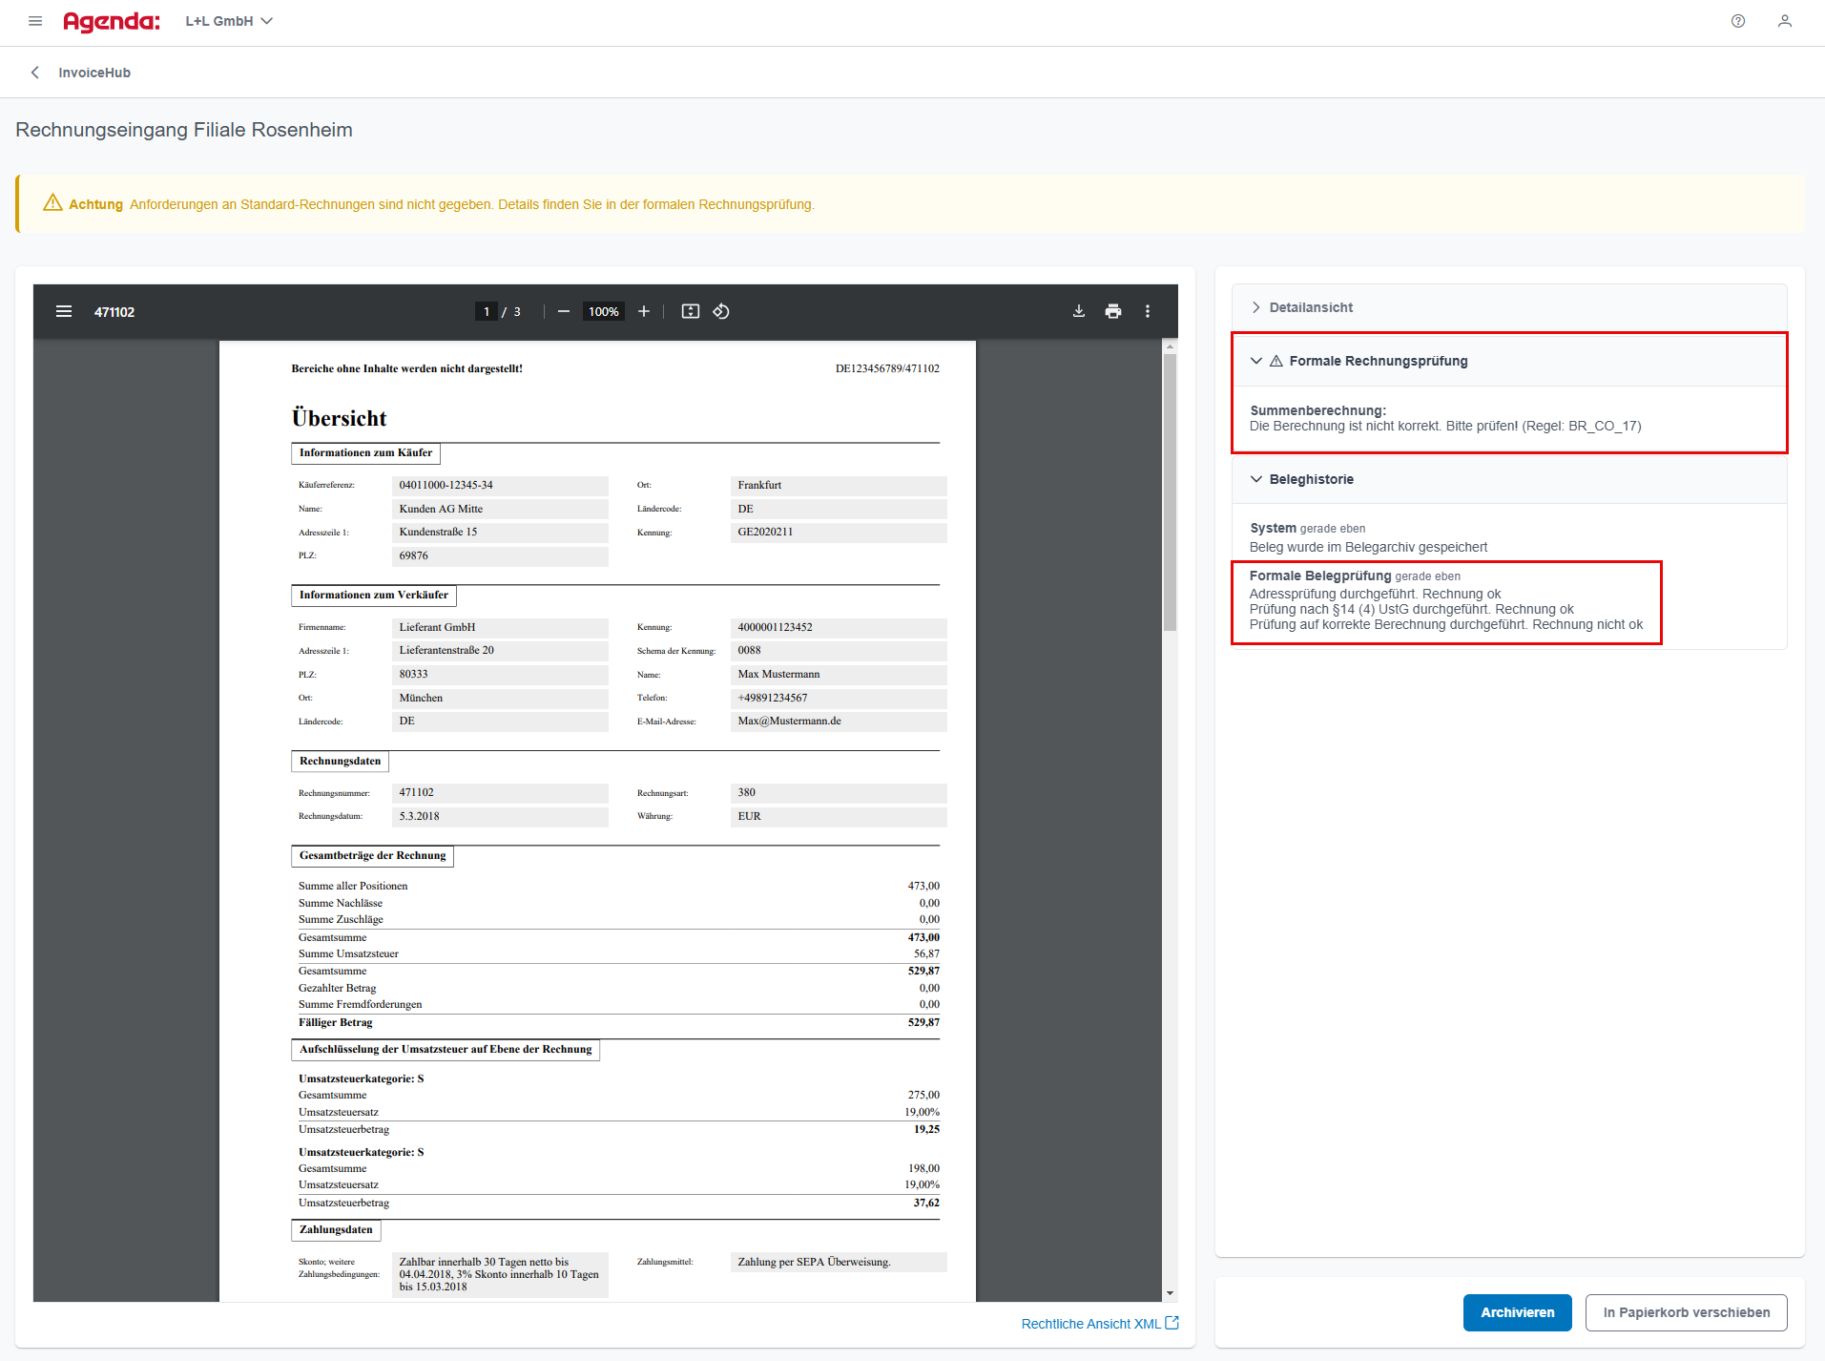Click the 100% zoom level field

tap(603, 311)
